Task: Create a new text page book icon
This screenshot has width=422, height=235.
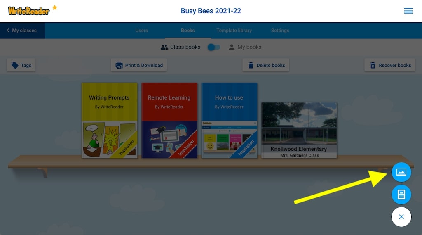Action: pos(401,195)
